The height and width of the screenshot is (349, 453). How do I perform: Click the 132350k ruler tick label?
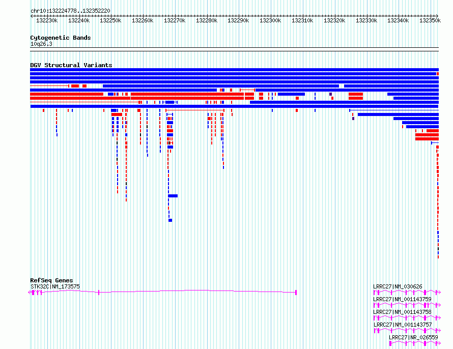[x=430, y=20]
